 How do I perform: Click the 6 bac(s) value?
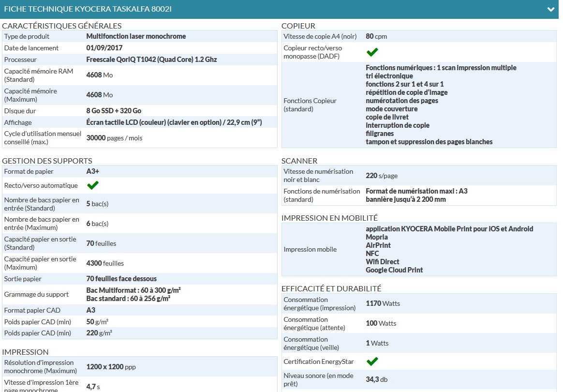click(x=97, y=224)
